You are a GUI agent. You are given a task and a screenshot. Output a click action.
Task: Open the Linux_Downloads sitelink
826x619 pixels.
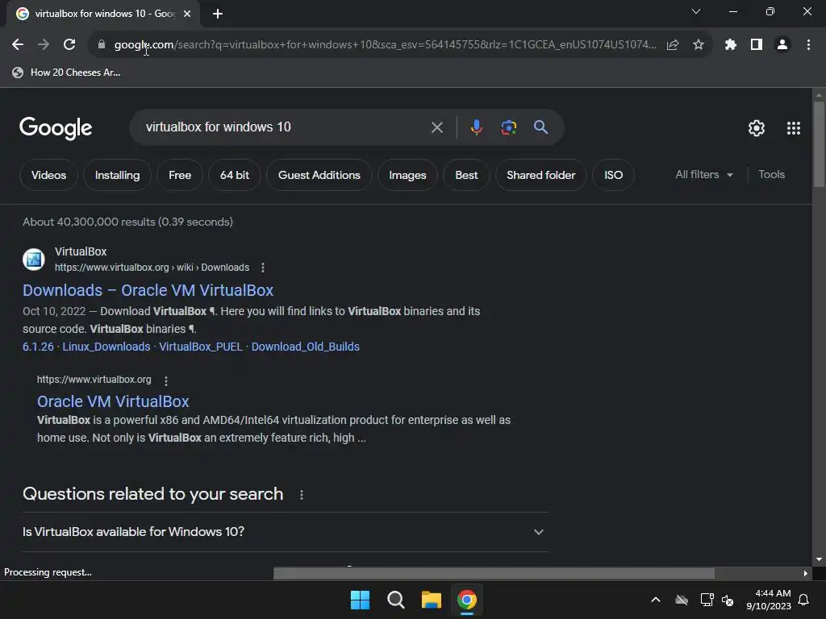click(x=106, y=347)
